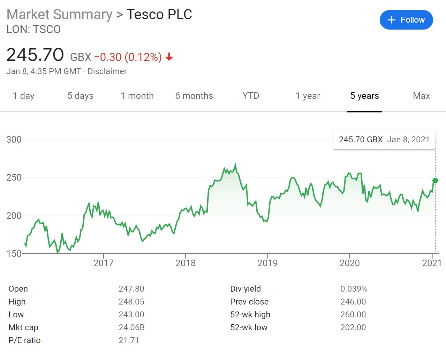Click the Market Summary breadcrumb link
The width and height of the screenshot is (446, 356).
point(59,14)
